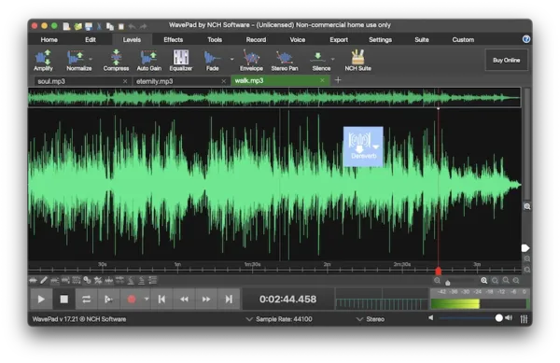Switch to the Edit tab
560x363 pixels.
click(91, 39)
